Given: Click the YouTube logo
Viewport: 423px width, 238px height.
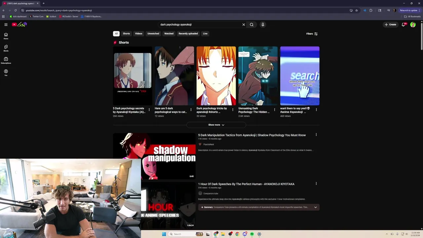Looking at the screenshot, I should [19, 24].
